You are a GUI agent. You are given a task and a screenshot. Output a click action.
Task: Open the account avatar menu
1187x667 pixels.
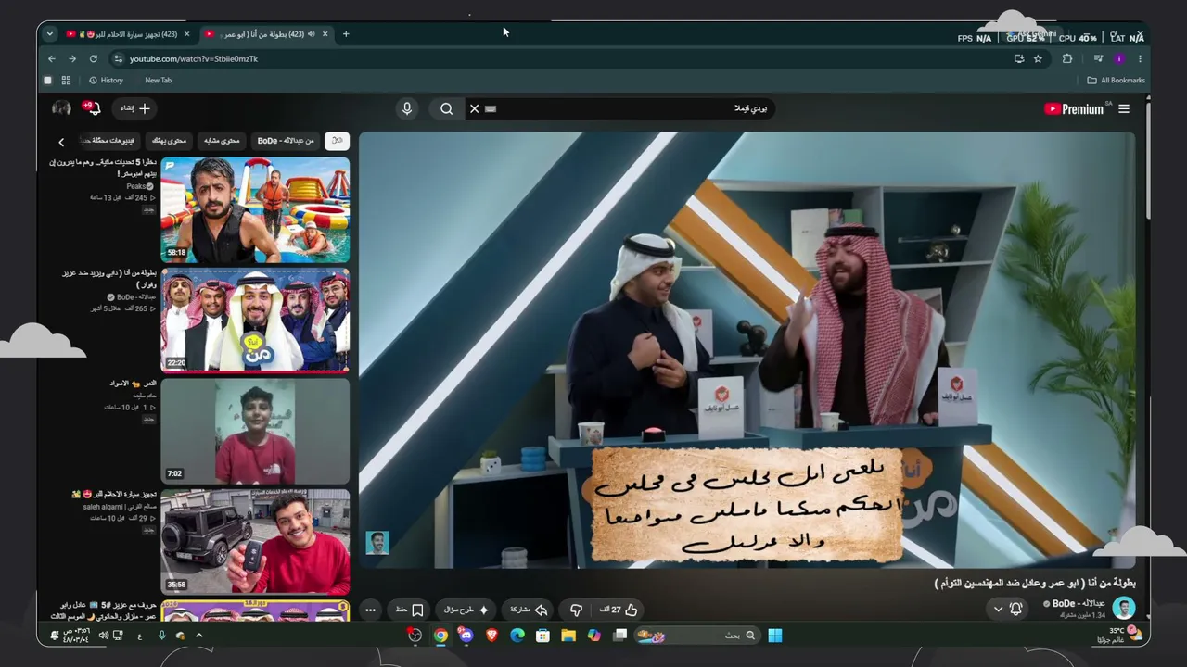pyautogui.click(x=61, y=107)
